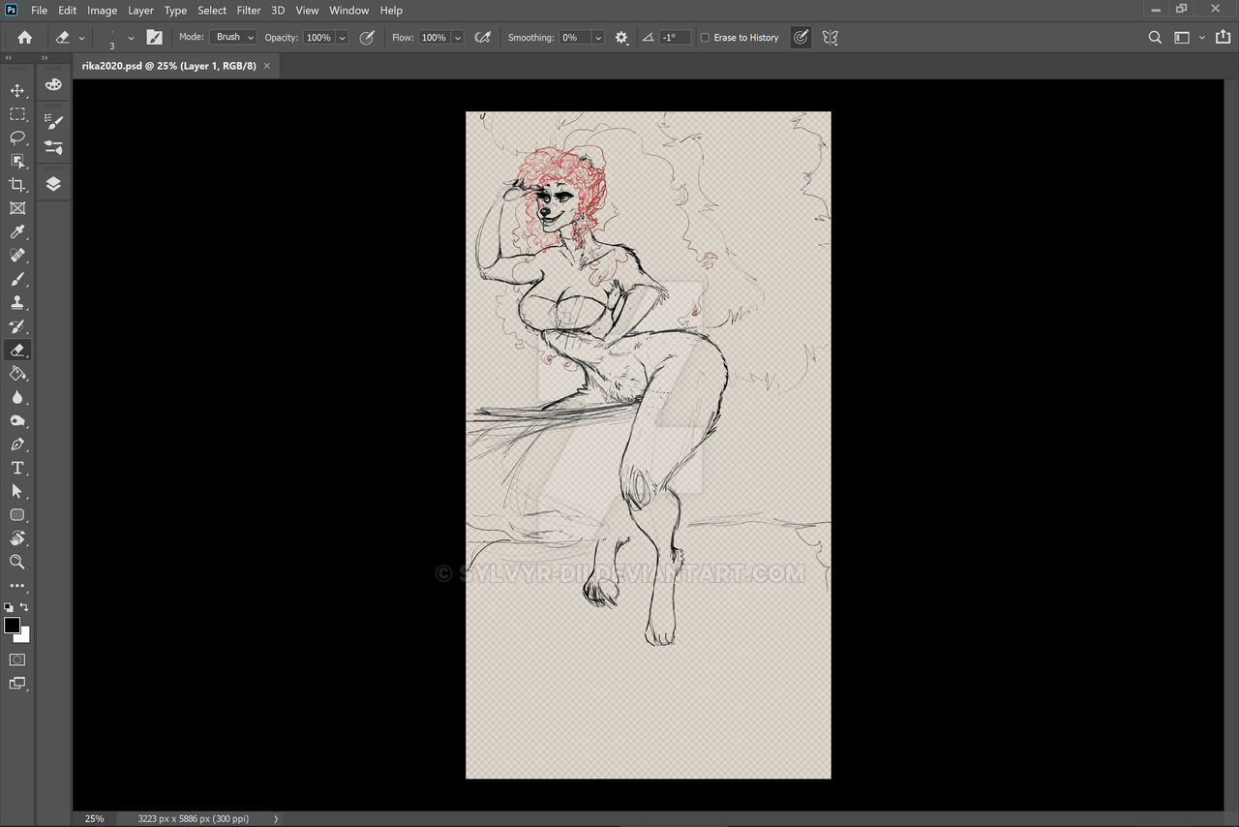
Task: Toggle airbrush-style build-up effects
Action: coord(483,38)
